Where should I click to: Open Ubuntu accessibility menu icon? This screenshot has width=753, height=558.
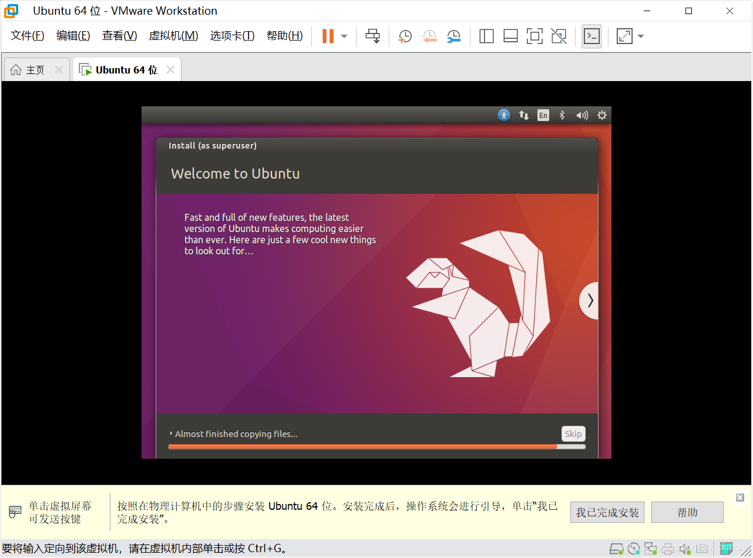tap(504, 115)
